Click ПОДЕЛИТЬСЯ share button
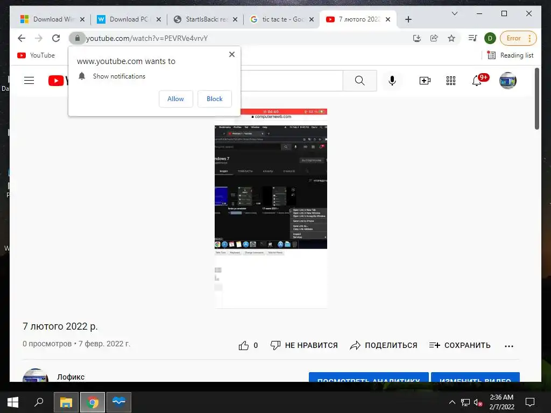Screen dimensions: 551x413 [x=384, y=346]
